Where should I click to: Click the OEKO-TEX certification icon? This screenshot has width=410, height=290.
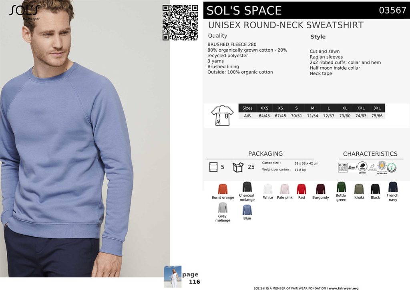382,167
